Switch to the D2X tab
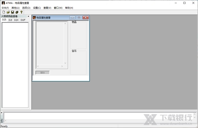This screenshot has height=128, width=198. click(x=16, y=20)
